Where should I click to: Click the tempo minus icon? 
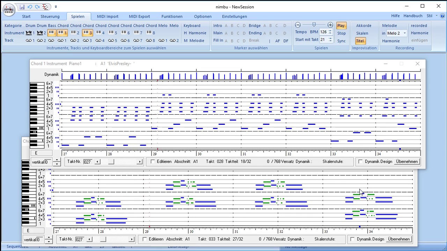point(298,25)
